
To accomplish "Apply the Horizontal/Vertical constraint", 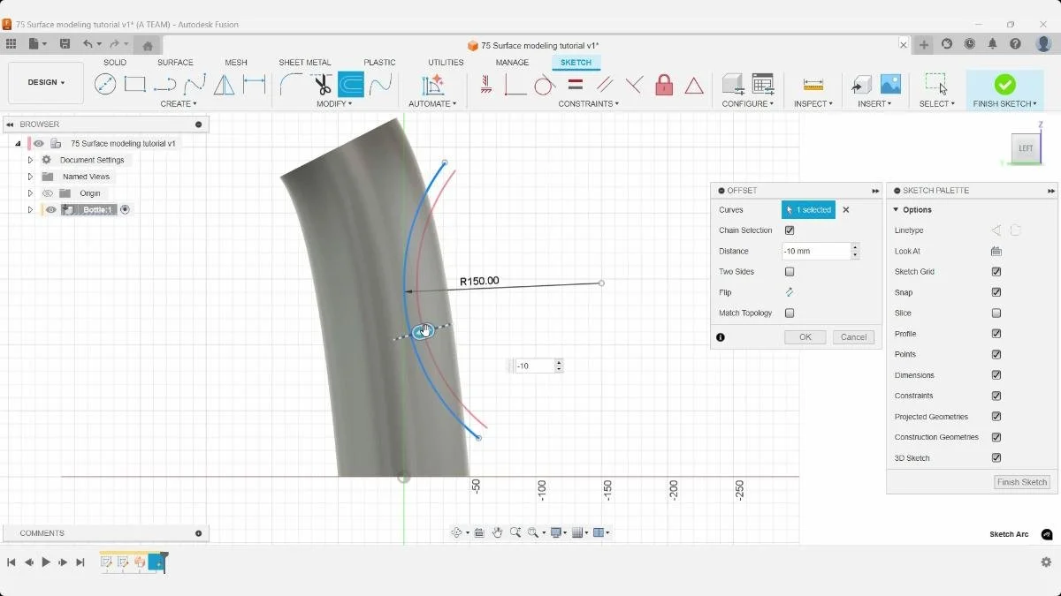I will 485,85.
